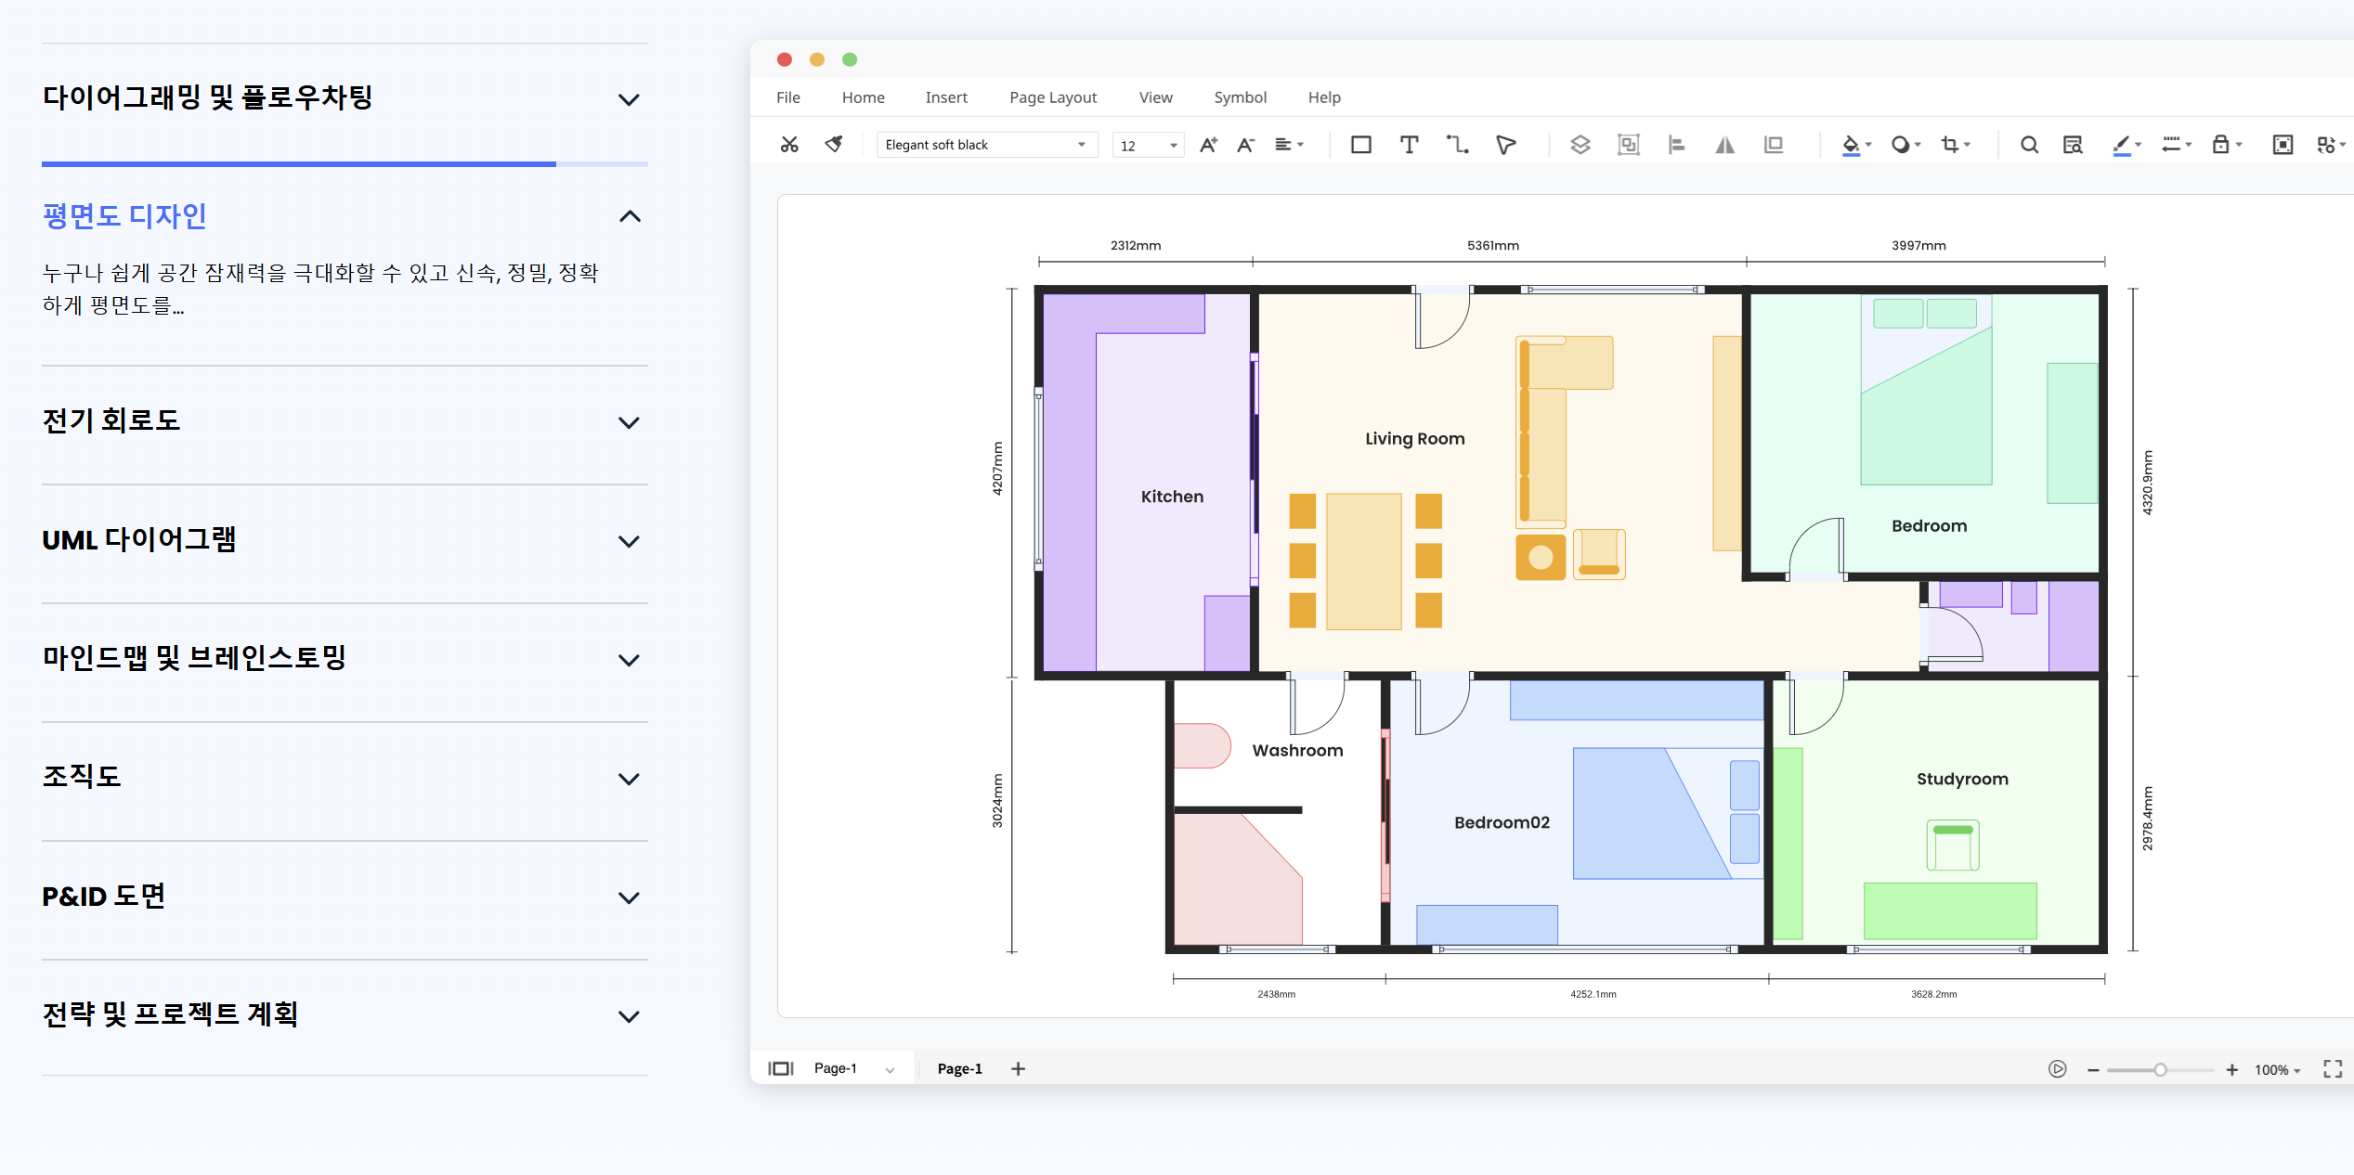Open the File menu
Screen dimensions: 2354x1175
click(788, 97)
